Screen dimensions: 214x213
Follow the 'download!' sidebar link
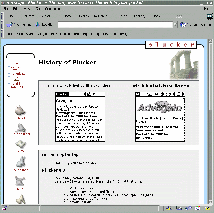pos(18,73)
